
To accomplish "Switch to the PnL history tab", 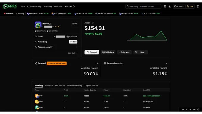I will tap(60, 86).
